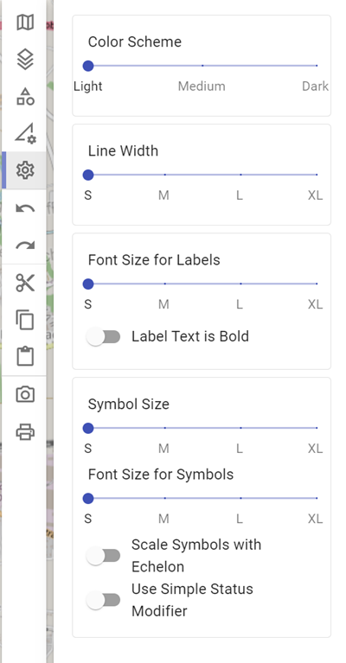Set Font Size for Labels to L
This screenshot has width=346, height=663.
[240, 284]
